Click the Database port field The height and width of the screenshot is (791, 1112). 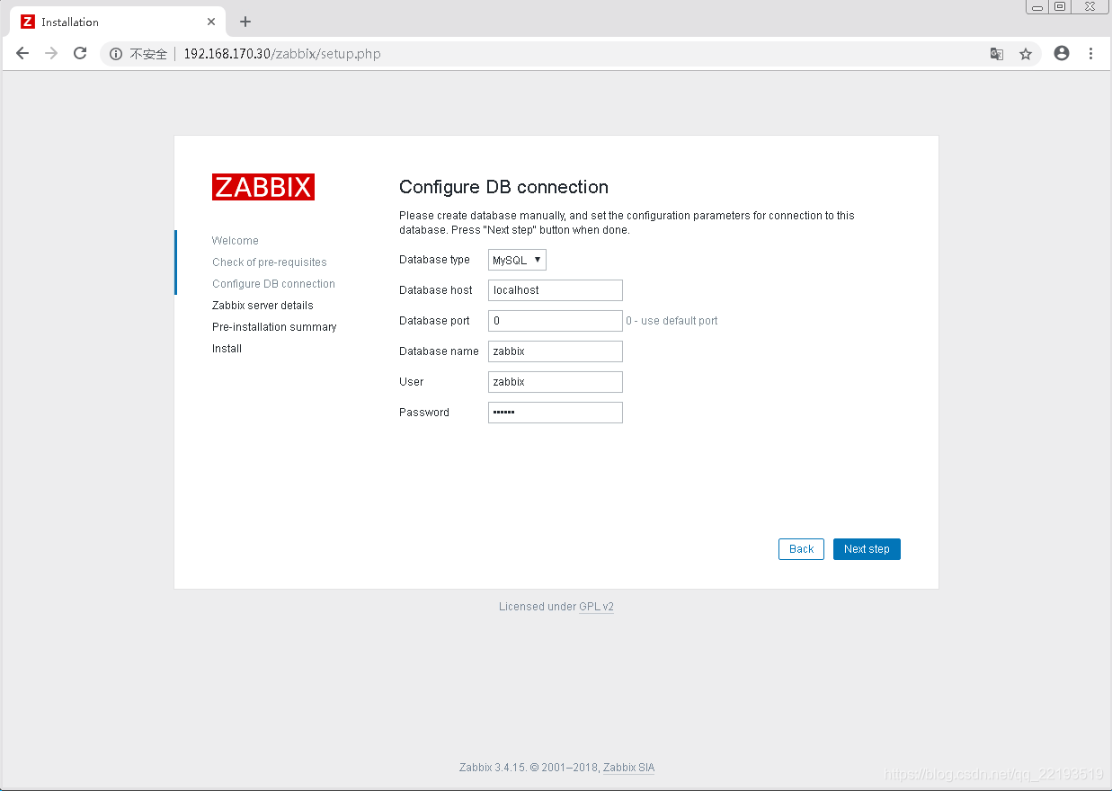click(x=556, y=321)
